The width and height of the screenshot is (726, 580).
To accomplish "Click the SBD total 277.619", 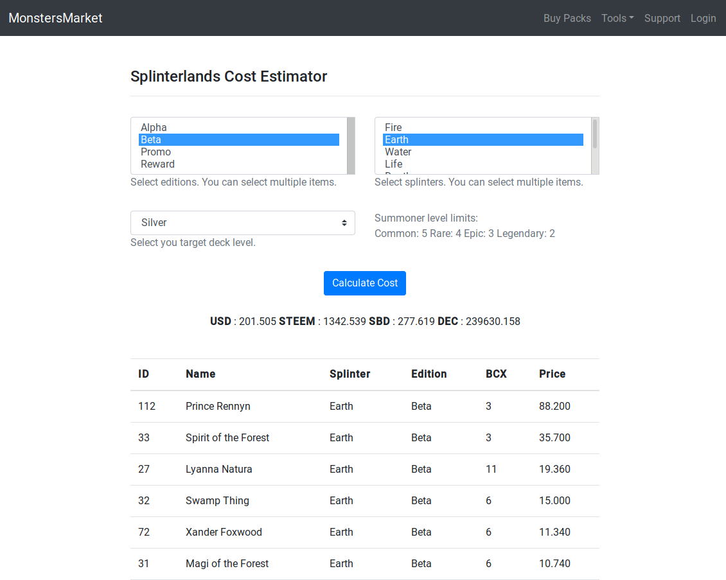I will pos(416,321).
